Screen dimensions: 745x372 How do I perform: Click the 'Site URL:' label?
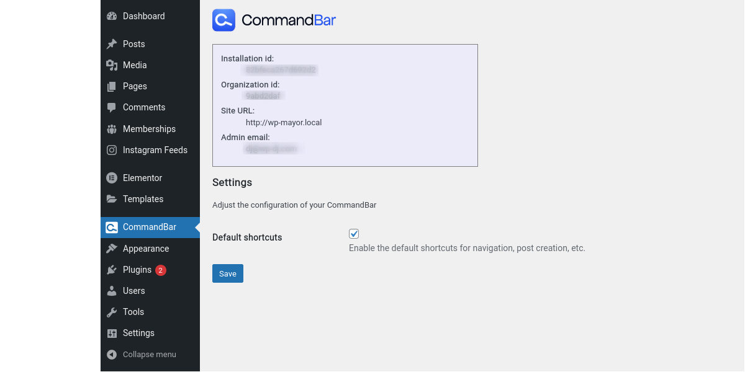(x=238, y=111)
